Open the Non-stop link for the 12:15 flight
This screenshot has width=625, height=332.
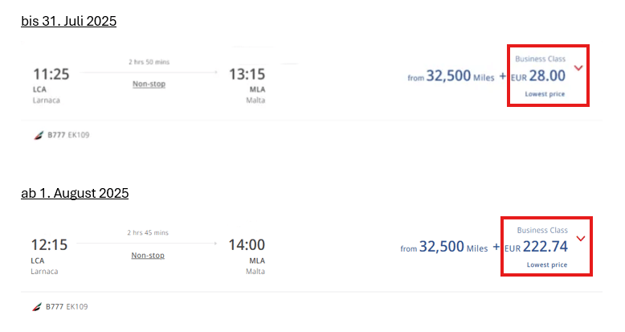coord(148,255)
